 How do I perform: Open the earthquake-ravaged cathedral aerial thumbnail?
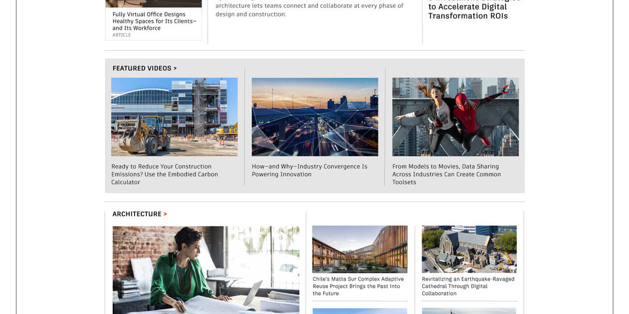(469, 249)
